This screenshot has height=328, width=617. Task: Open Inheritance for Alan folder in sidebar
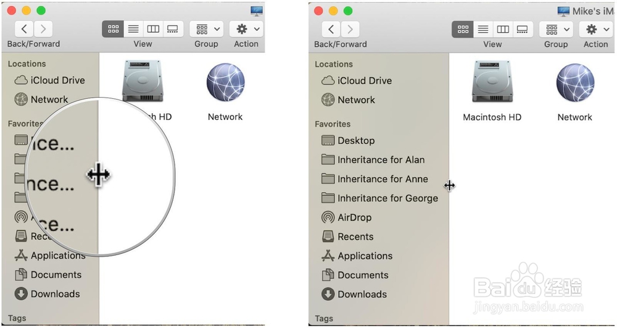tap(373, 160)
